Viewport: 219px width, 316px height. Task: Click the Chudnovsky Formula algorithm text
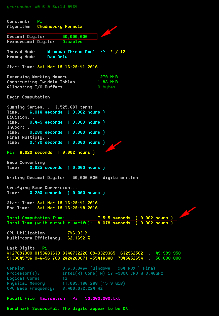(60, 27)
